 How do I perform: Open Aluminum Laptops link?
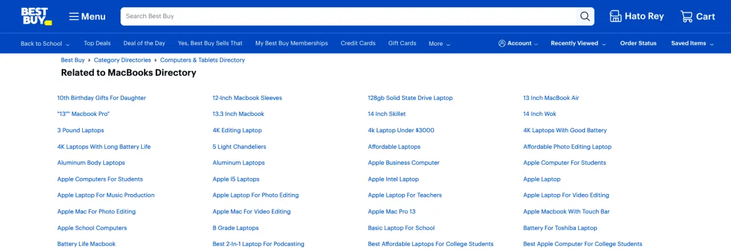pos(239,163)
